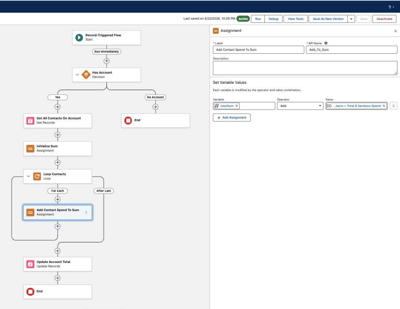This screenshot has width=400, height=309.
Task: Click Save As New Version
Action: [328, 19]
